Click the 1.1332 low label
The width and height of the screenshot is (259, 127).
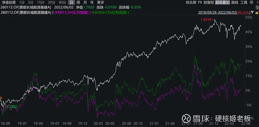(x=12, y=107)
